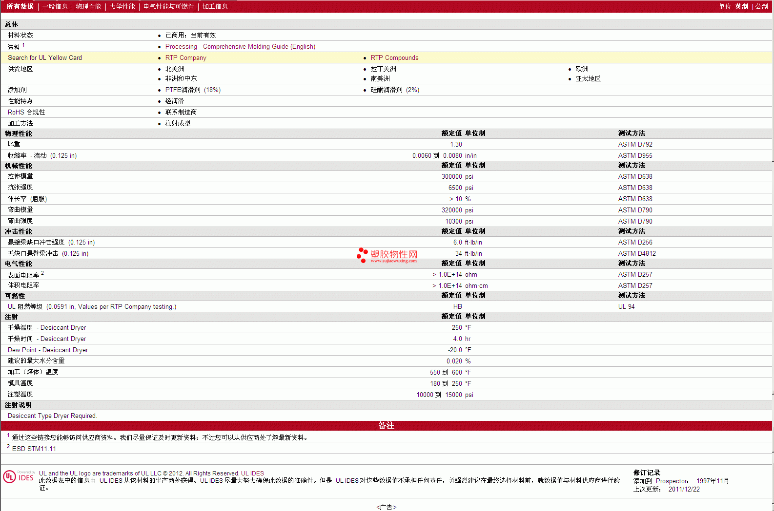Click the 弯曲模量 value 320000
This screenshot has width=774, height=511.
coord(452,210)
